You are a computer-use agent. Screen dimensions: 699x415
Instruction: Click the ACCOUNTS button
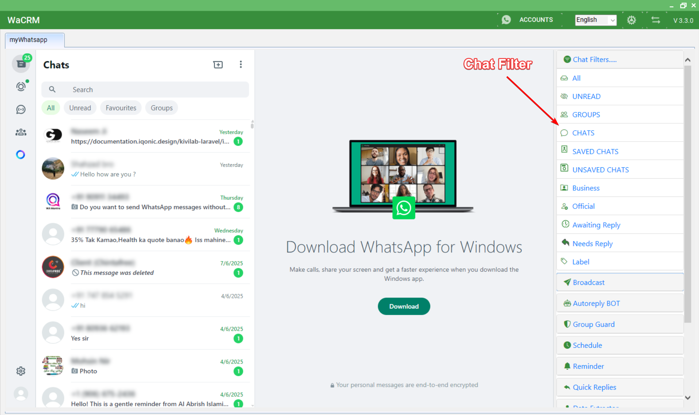535,20
